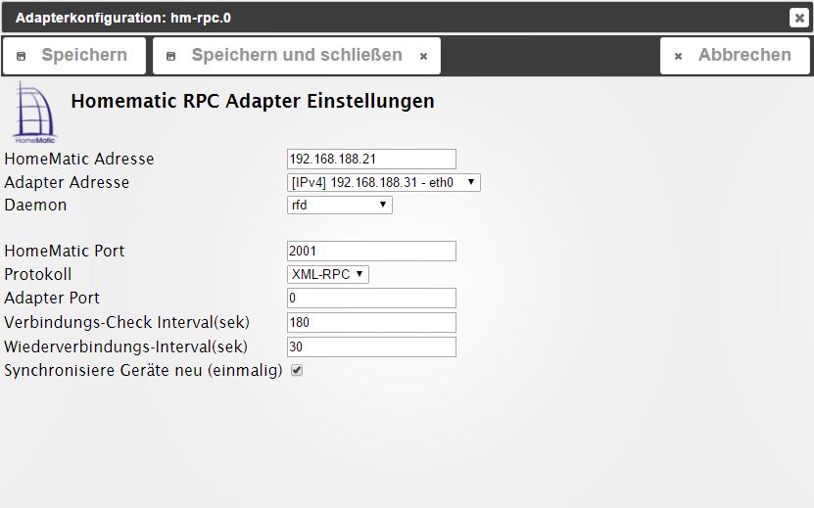Focus the HomeMatic Adresse input field
This screenshot has width=814, height=508.
371,159
